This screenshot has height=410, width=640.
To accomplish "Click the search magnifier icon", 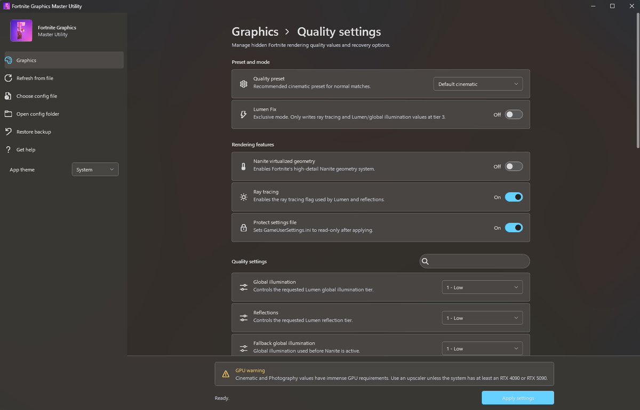I will (x=426, y=261).
